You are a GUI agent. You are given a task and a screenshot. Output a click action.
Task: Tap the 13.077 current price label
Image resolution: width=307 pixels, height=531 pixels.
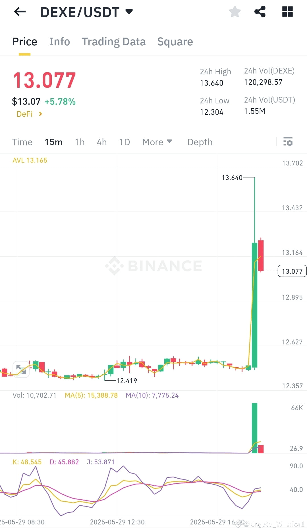click(292, 271)
